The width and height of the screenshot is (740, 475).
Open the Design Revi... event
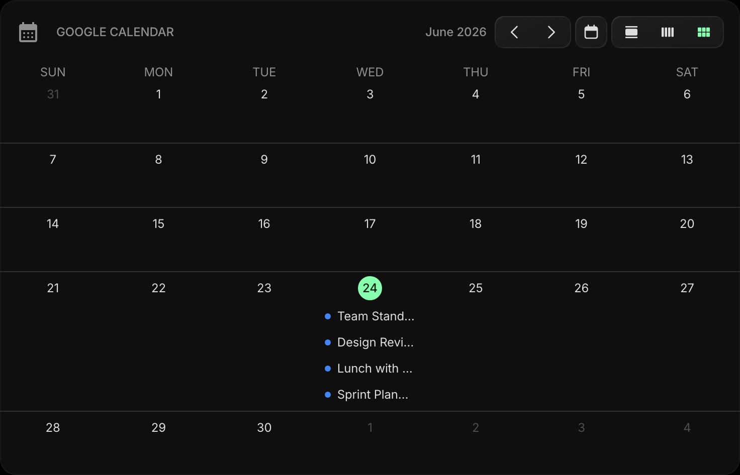[370, 342]
